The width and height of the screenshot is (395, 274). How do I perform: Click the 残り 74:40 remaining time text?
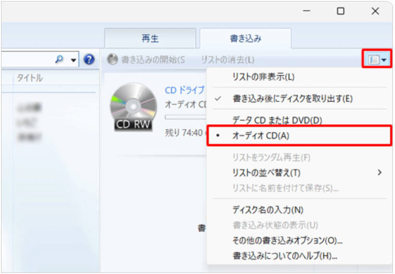tap(184, 133)
